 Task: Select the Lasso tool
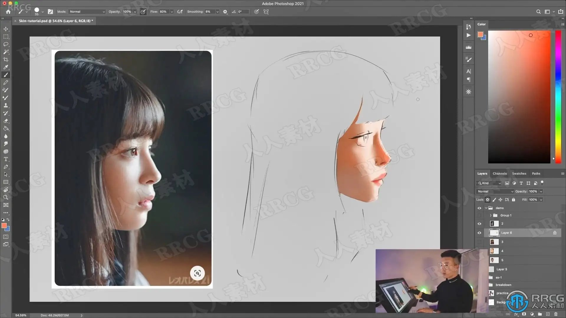6,44
